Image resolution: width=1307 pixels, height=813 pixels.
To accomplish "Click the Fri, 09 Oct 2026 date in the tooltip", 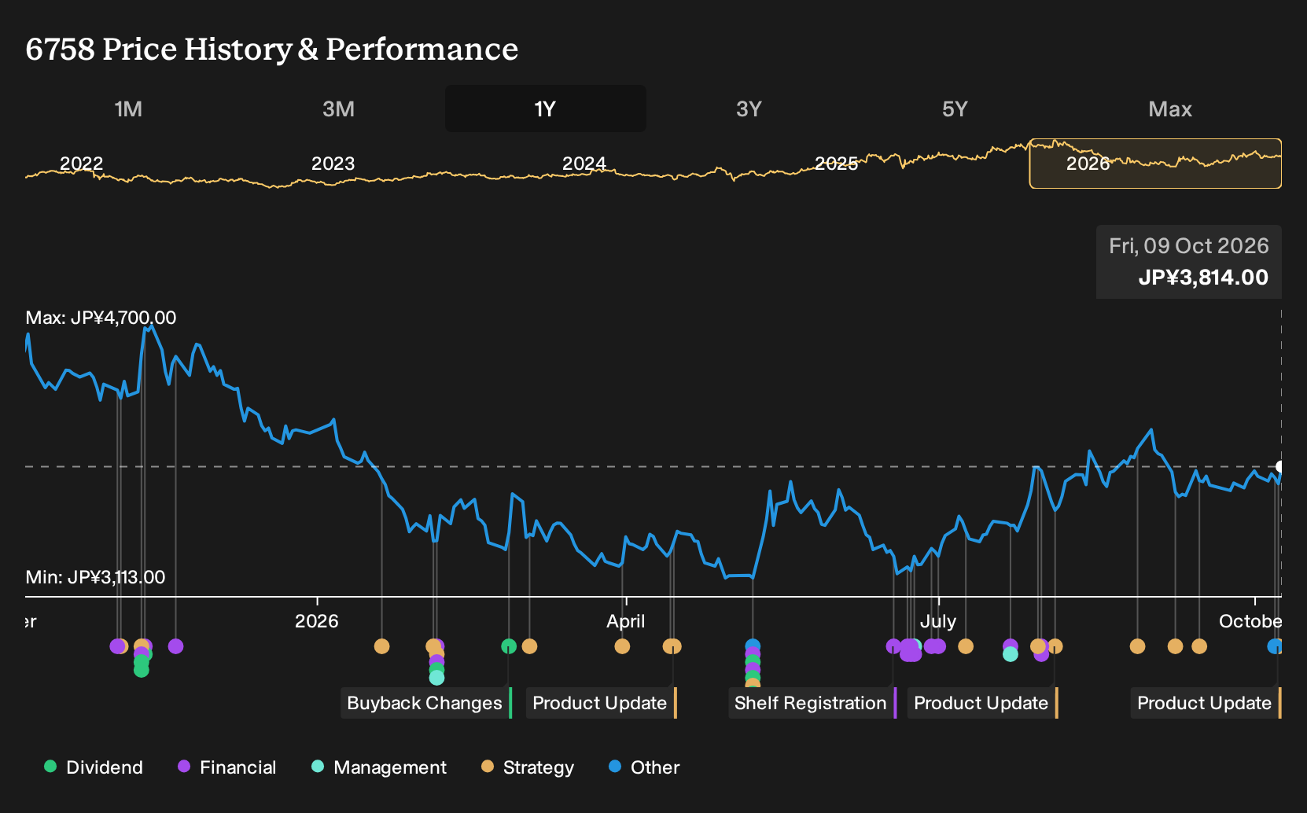I will (x=1189, y=246).
